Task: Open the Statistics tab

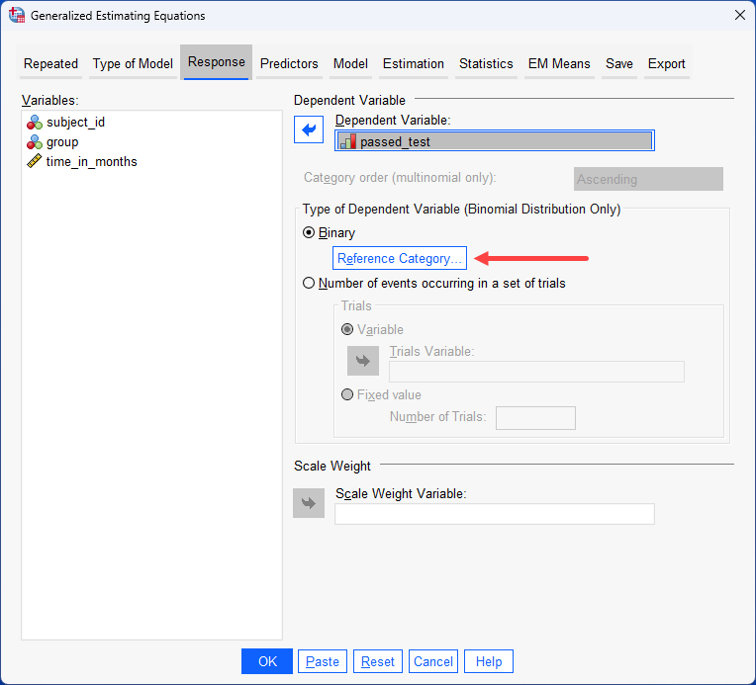Action: [486, 63]
